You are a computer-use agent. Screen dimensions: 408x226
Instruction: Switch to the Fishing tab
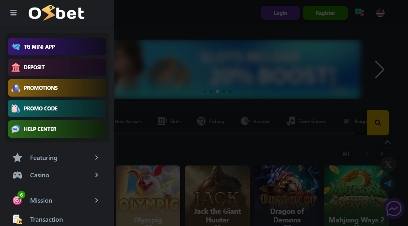click(x=210, y=121)
